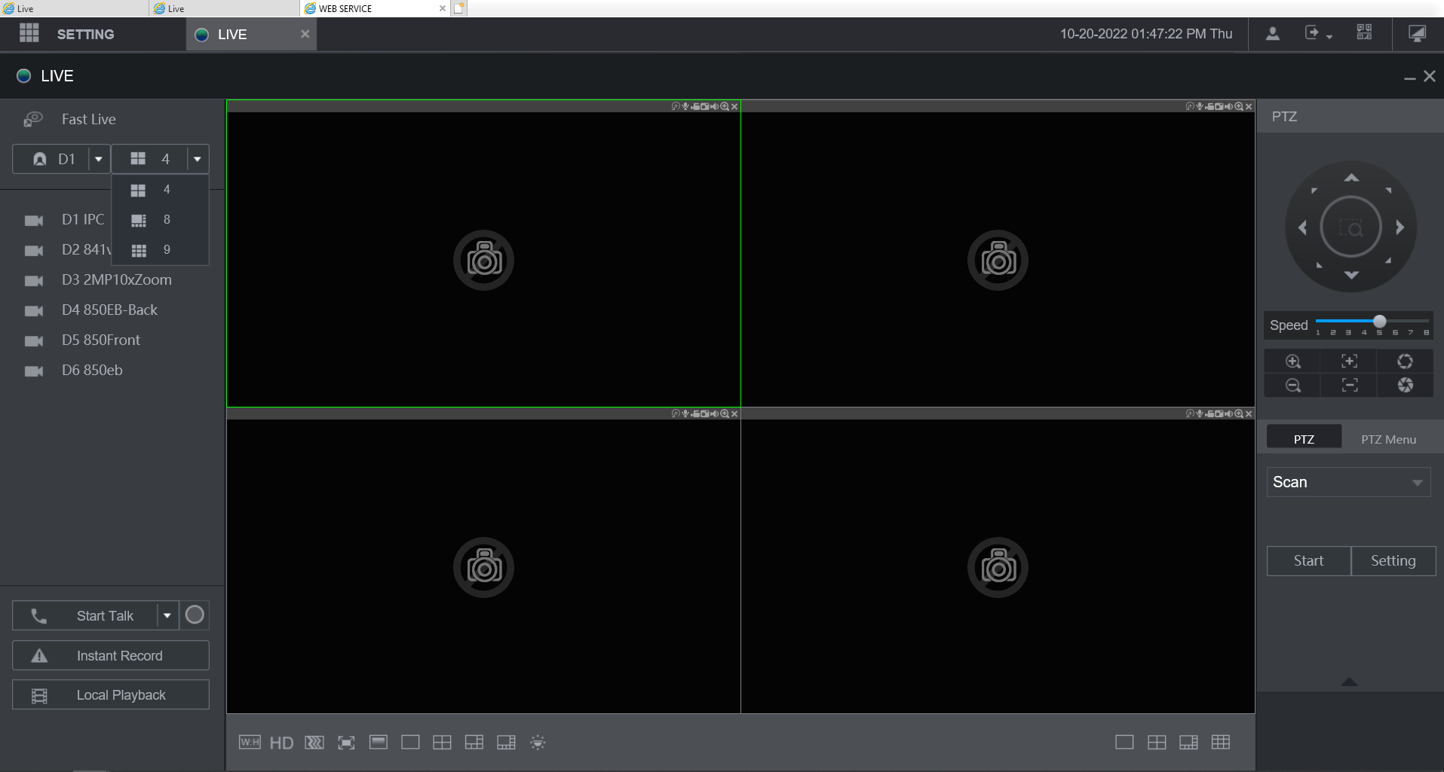Open the Start Talk dropdown arrow
This screenshot has width=1444, height=772.
coord(167,615)
